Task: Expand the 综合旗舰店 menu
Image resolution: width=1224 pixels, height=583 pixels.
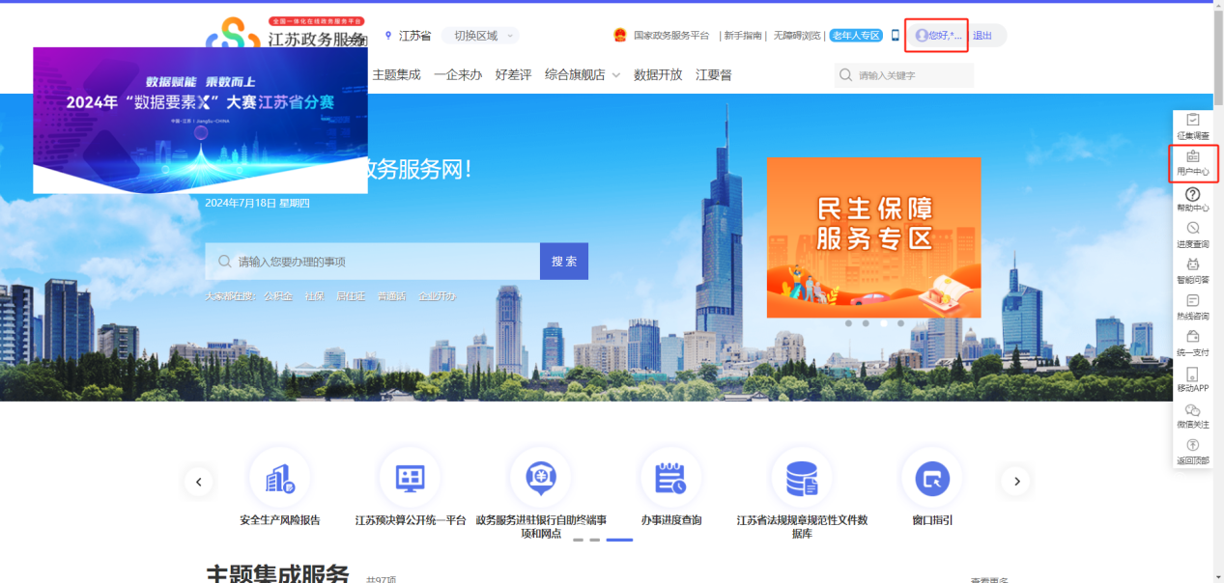Action: coord(582,74)
